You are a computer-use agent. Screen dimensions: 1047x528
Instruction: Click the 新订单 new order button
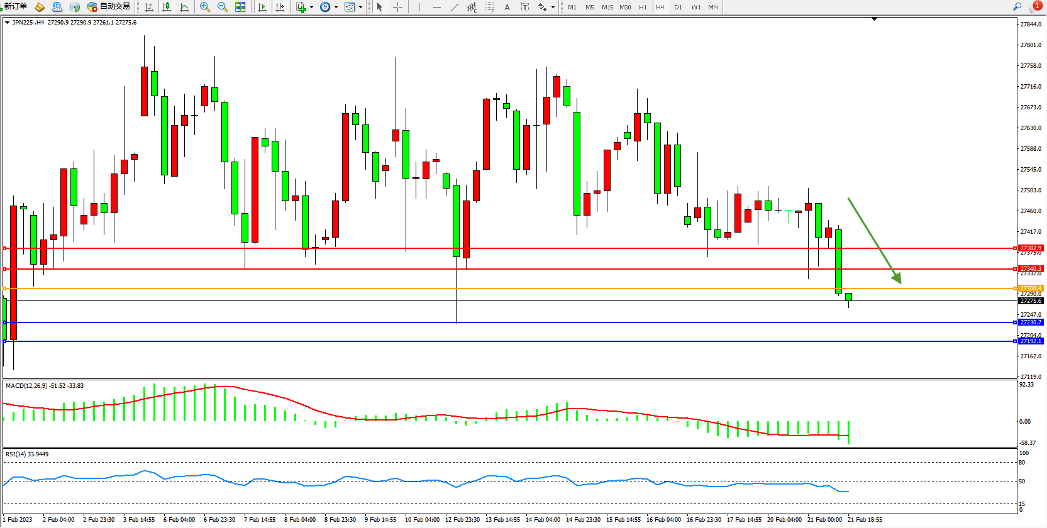(x=15, y=7)
